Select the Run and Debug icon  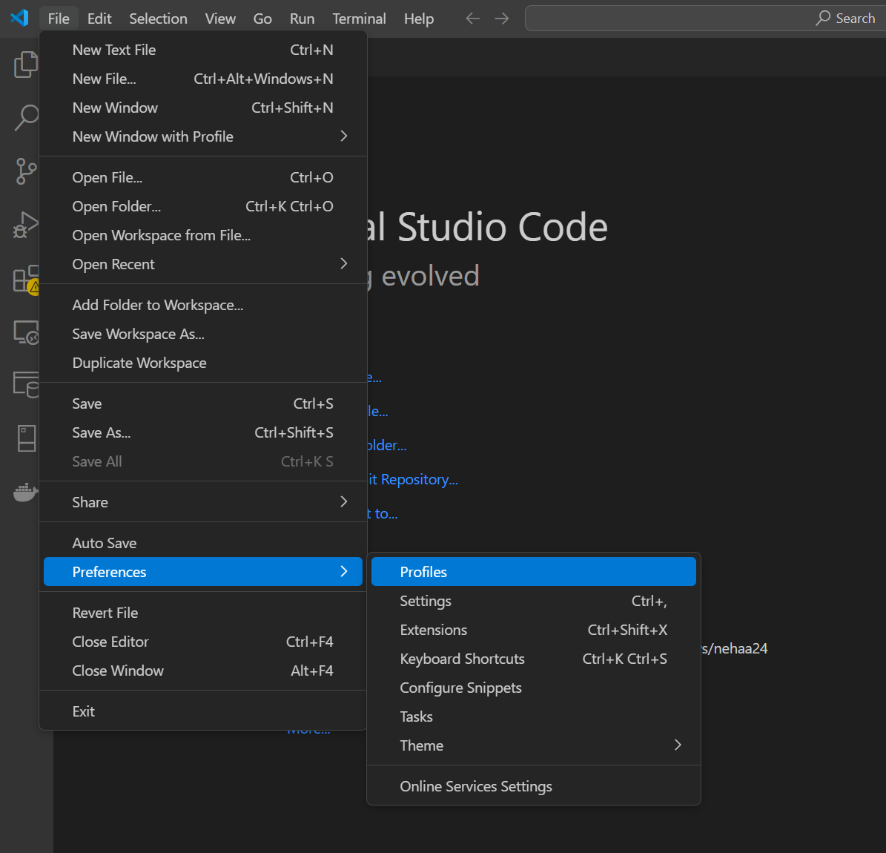coord(26,224)
